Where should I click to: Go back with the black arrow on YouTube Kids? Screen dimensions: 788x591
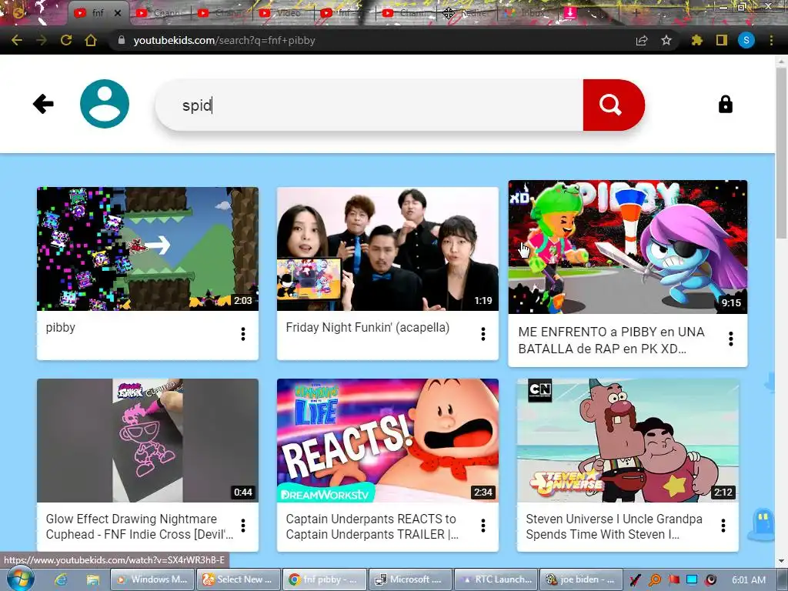coord(43,104)
